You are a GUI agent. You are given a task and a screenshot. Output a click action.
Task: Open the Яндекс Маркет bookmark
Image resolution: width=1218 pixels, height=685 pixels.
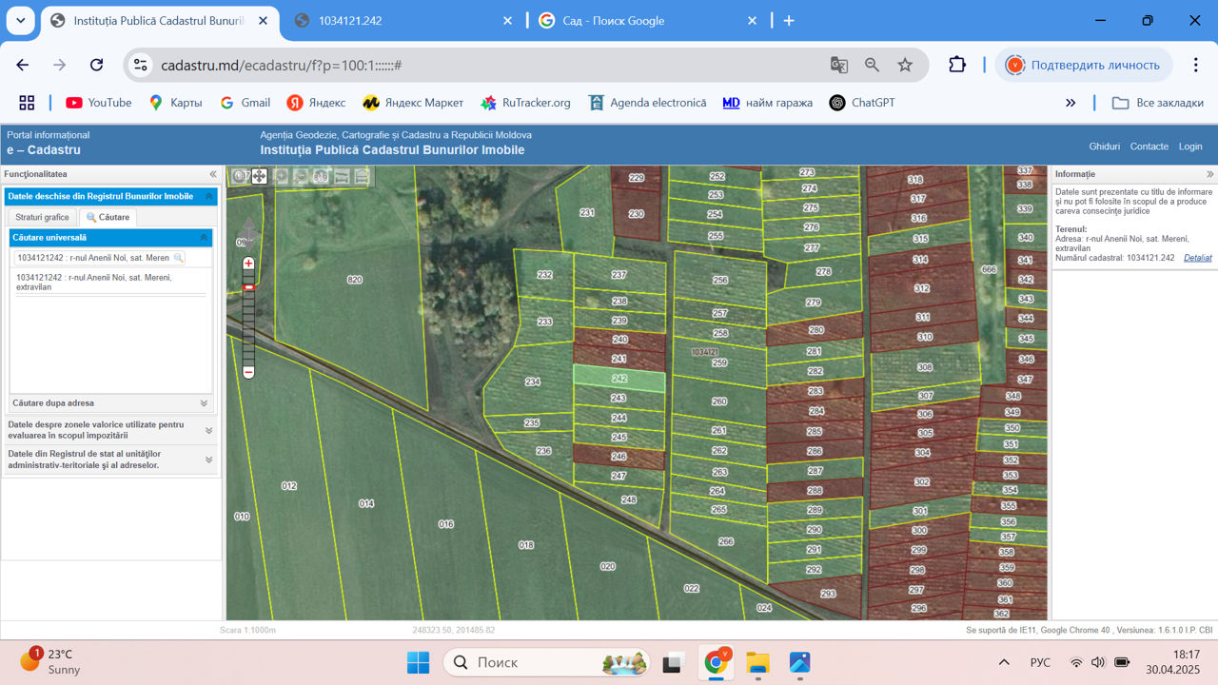[x=413, y=103]
